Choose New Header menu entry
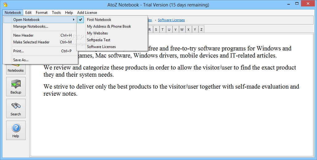317x160 pixels. [x=40, y=35]
